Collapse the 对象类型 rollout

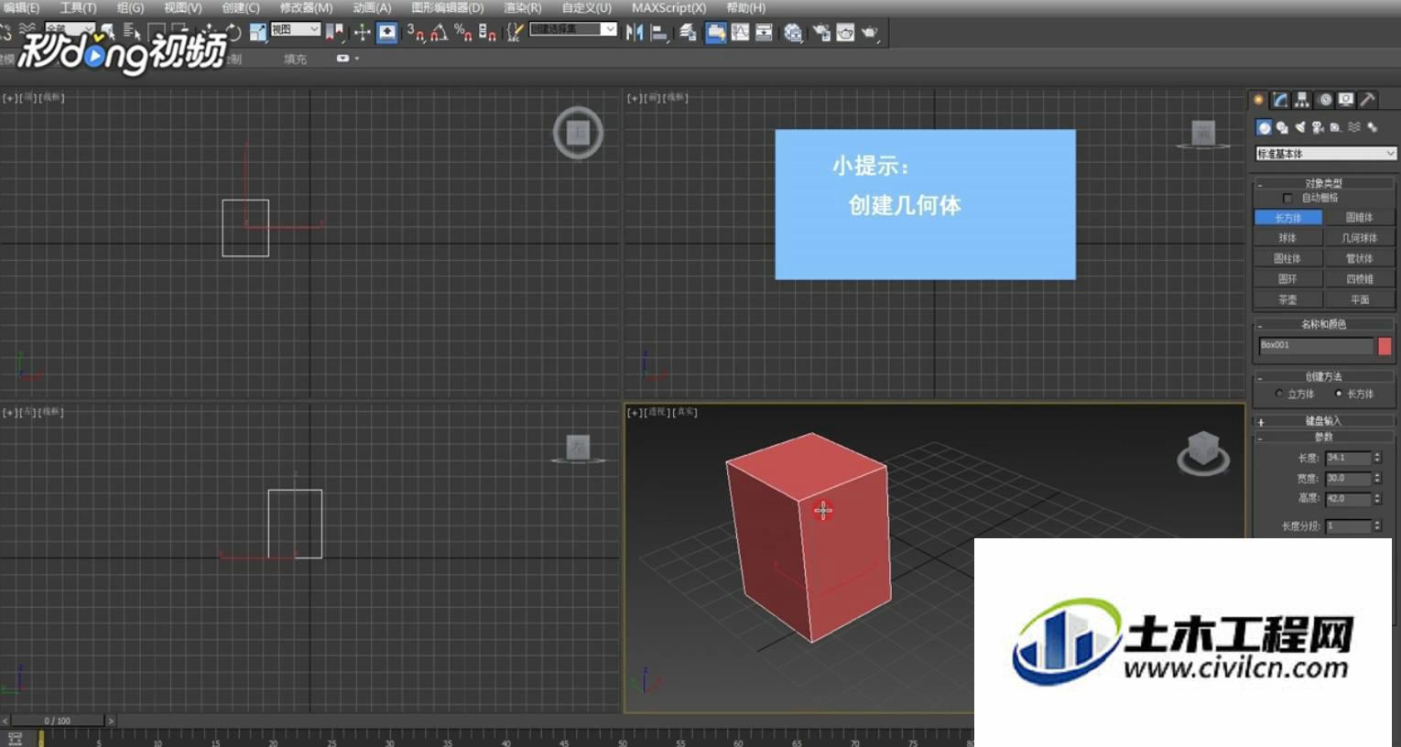(1324, 183)
